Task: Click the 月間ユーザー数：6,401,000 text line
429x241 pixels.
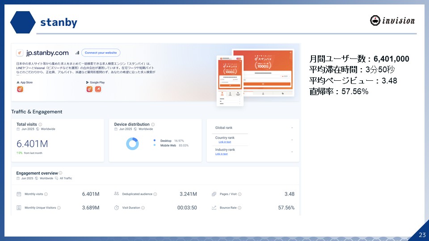Action: coord(359,59)
